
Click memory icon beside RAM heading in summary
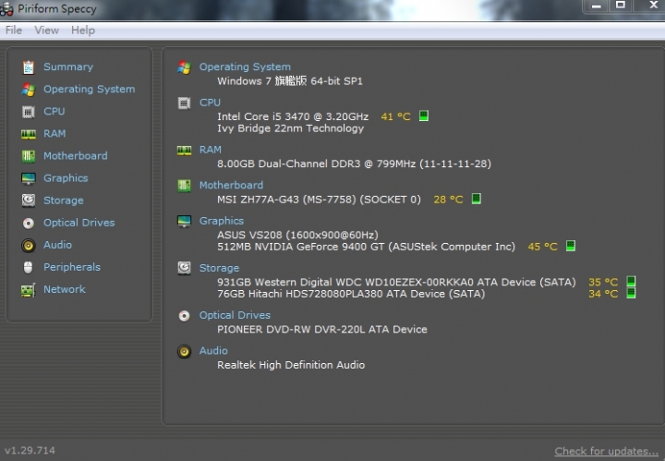pyautogui.click(x=184, y=151)
